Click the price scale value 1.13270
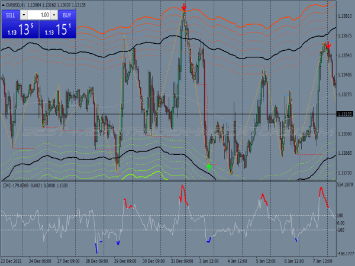The width and height of the screenshot is (355, 266). click(345, 95)
